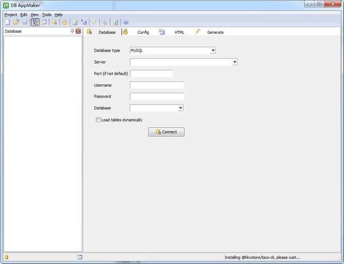This screenshot has height=264, width=344.
Task: Click the blue Help icon in toolbar
Action: pos(126,22)
